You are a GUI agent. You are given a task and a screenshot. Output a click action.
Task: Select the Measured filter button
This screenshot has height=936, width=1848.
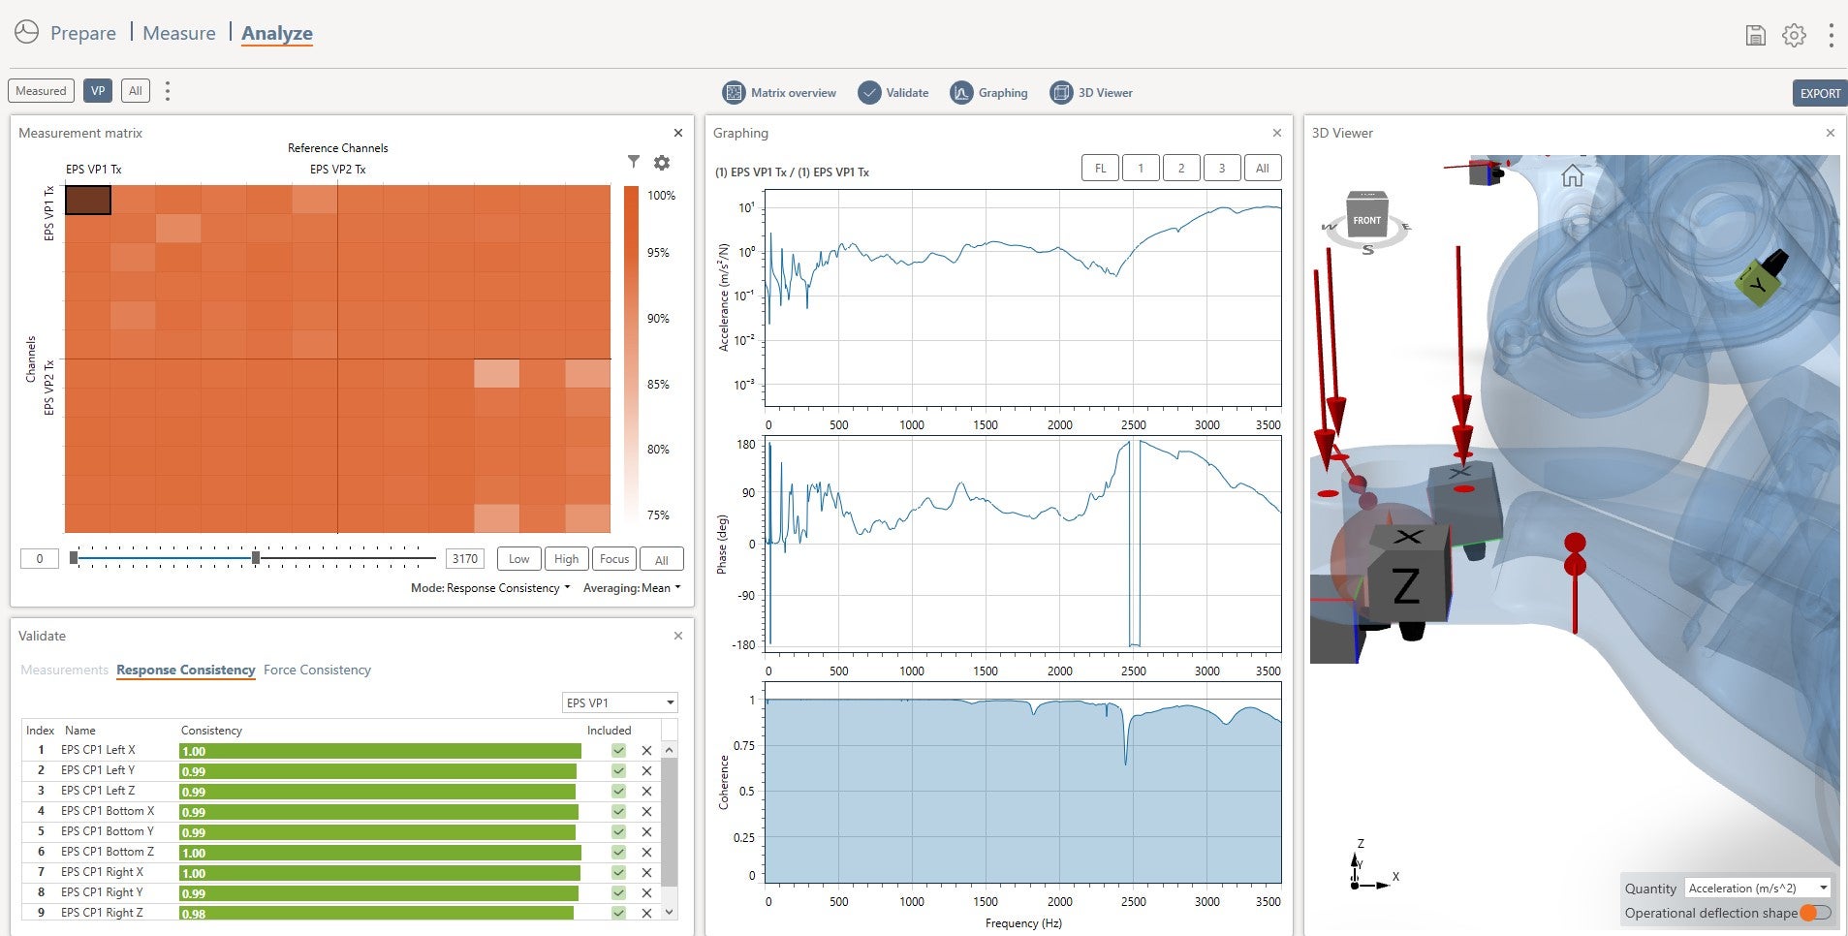41,91
